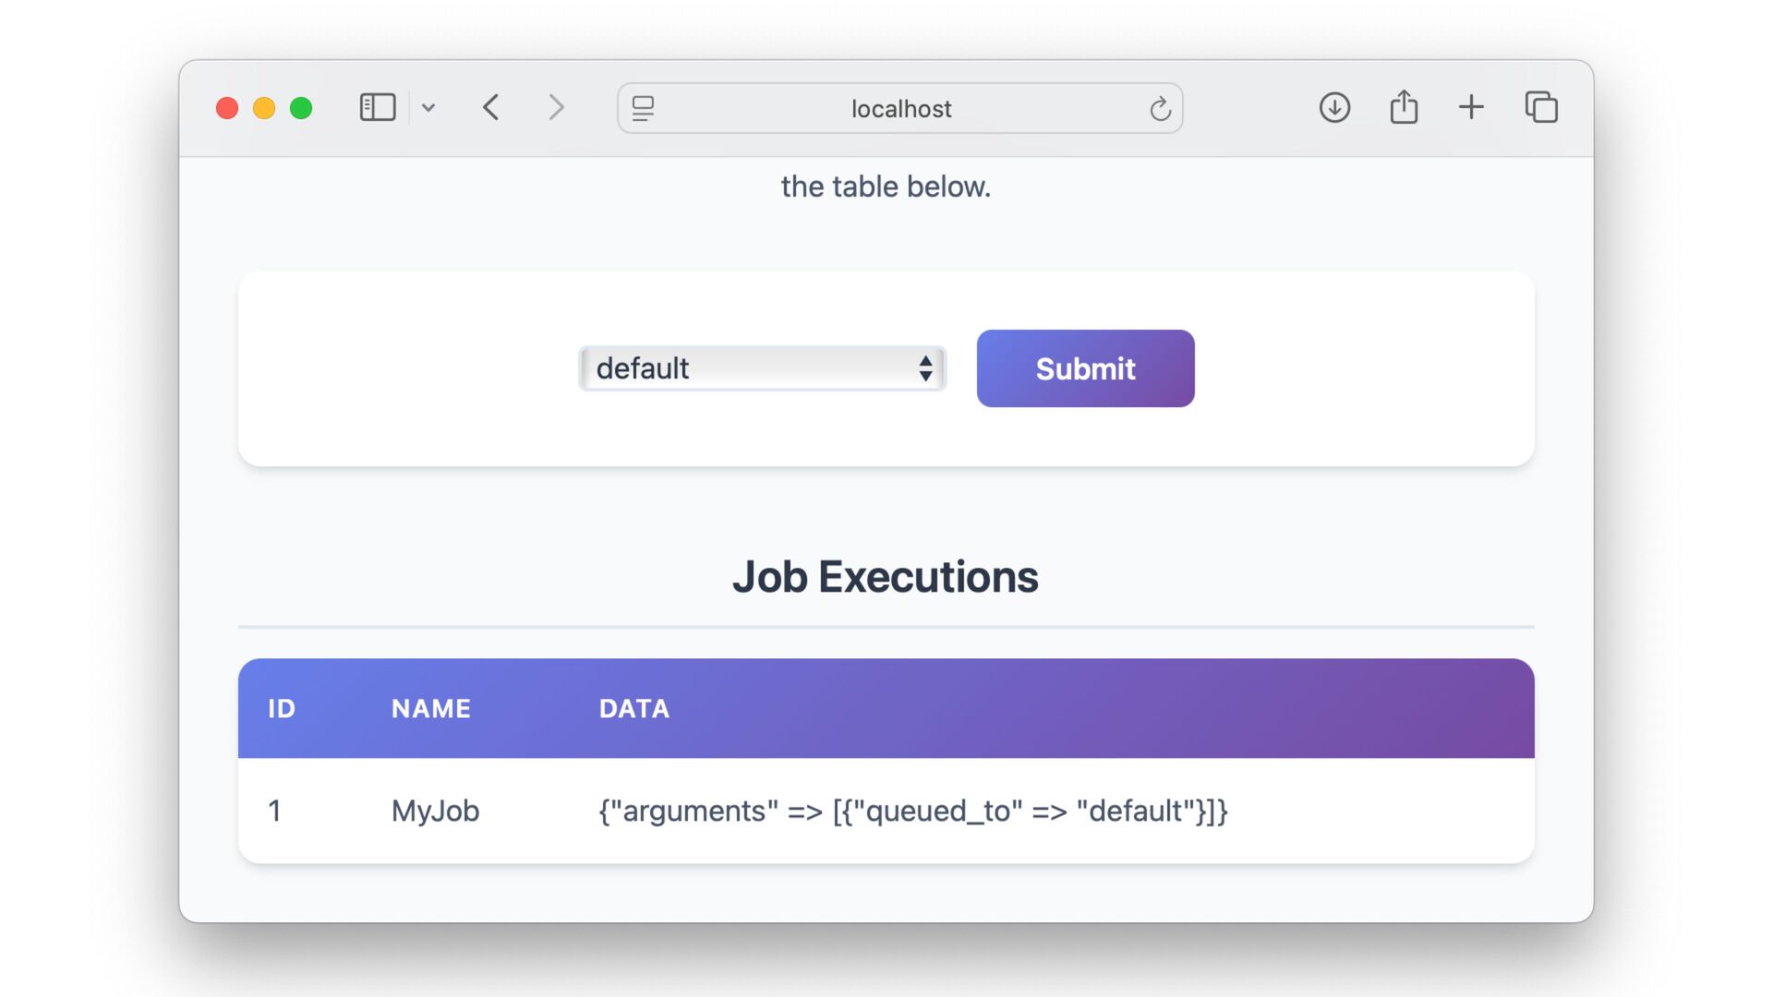Select the MyJob cell in row 1
The width and height of the screenshot is (1773, 997).
click(436, 811)
